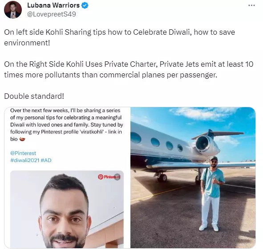The height and width of the screenshot is (250, 263).
Task: Click the jet engine in the photo
Action: tap(205, 143)
